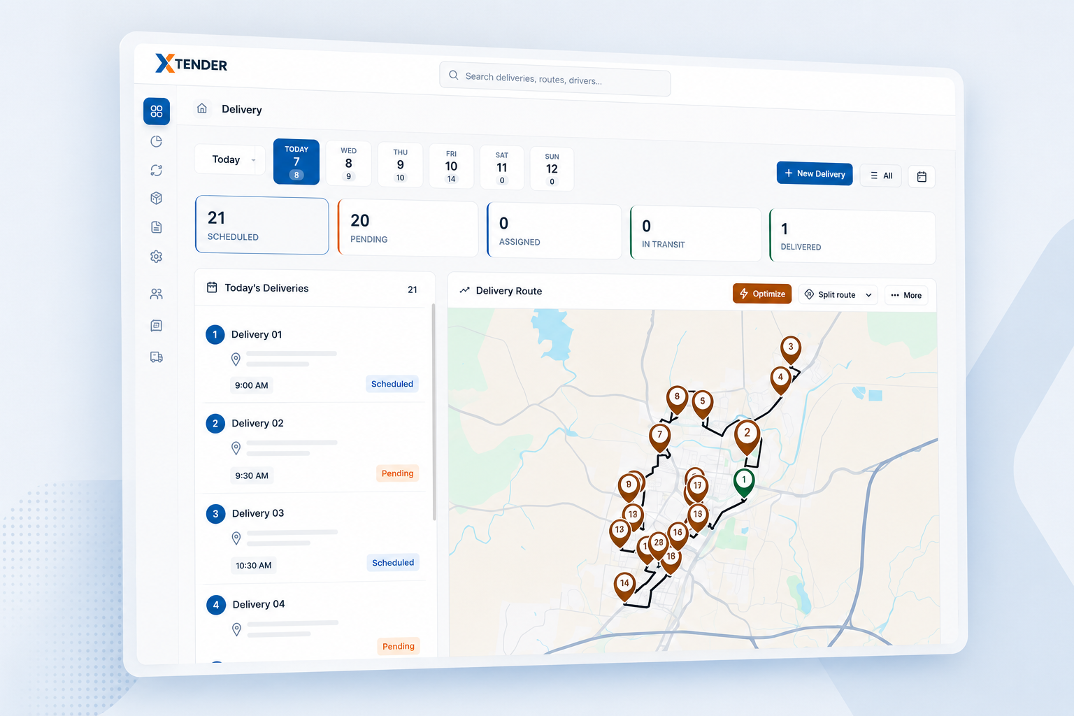Click the sync arrows sidebar icon

157,170
